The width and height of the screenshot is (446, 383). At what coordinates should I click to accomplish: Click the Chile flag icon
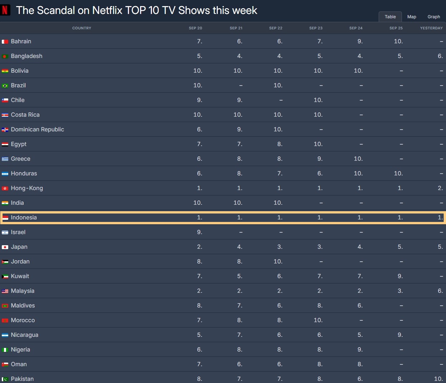click(x=5, y=101)
